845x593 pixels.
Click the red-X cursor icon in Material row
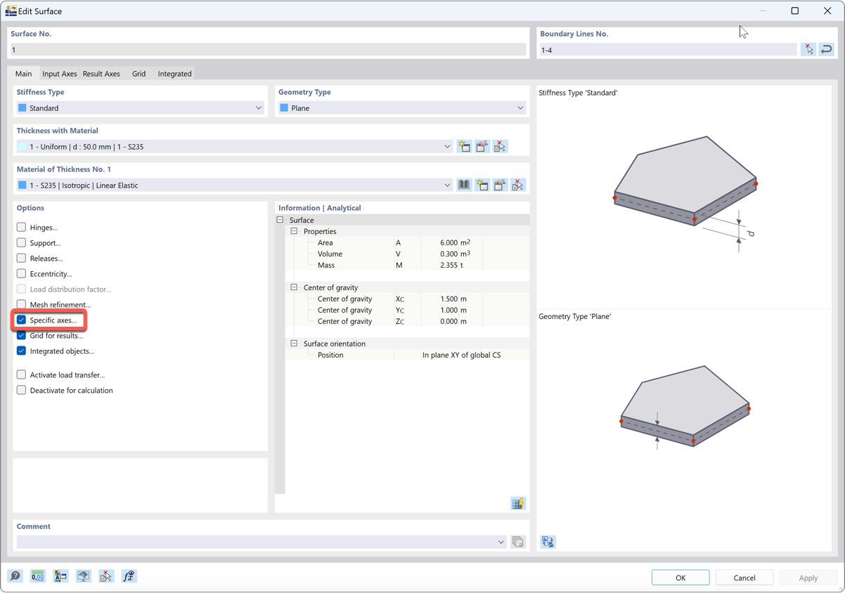point(517,185)
